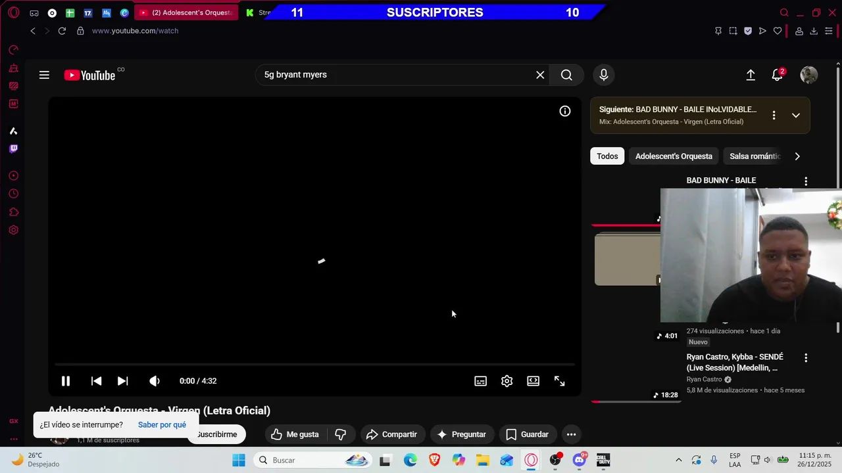The width and height of the screenshot is (842, 473).
Task: Switch to the Kick Stream tab
Action: click(x=259, y=12)
